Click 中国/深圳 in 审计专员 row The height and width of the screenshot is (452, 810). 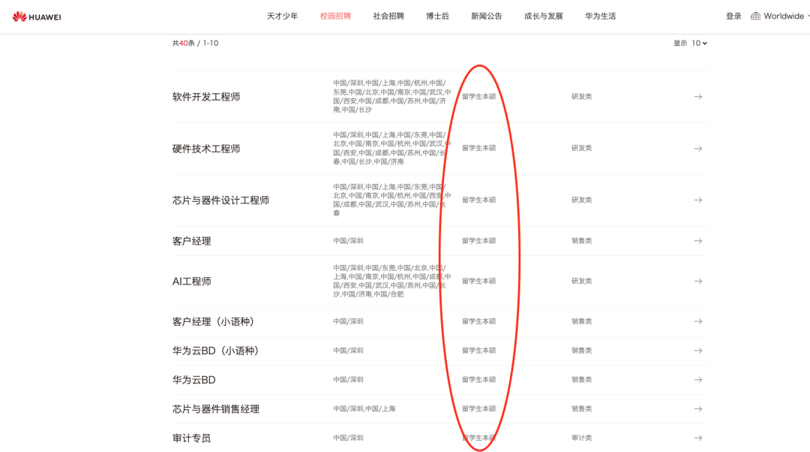pyautogui.click(x=348, y=438)
